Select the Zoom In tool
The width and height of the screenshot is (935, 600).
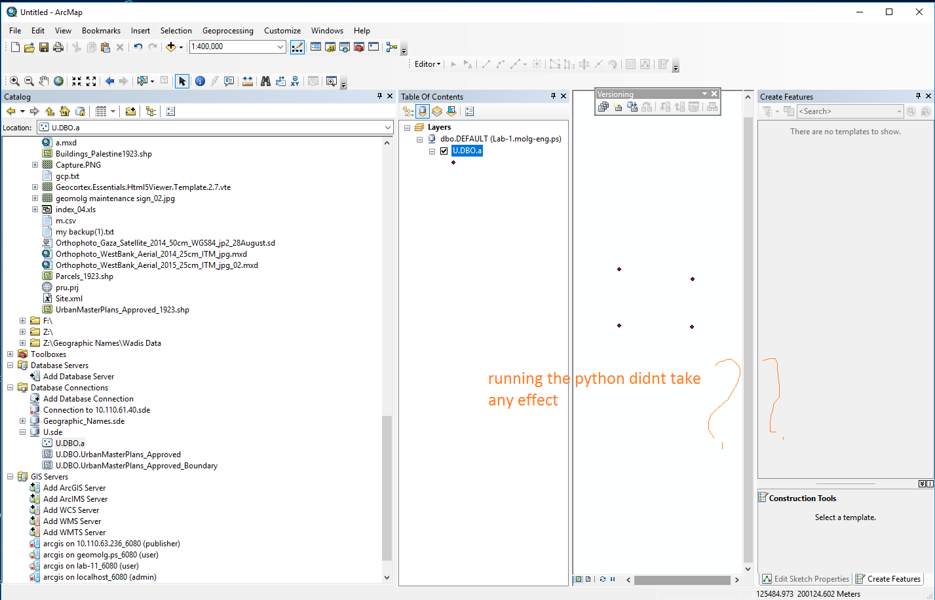tap(14, 81)
